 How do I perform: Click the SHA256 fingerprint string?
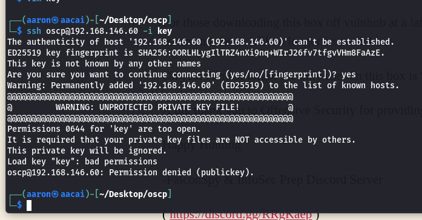click(261, 53)
